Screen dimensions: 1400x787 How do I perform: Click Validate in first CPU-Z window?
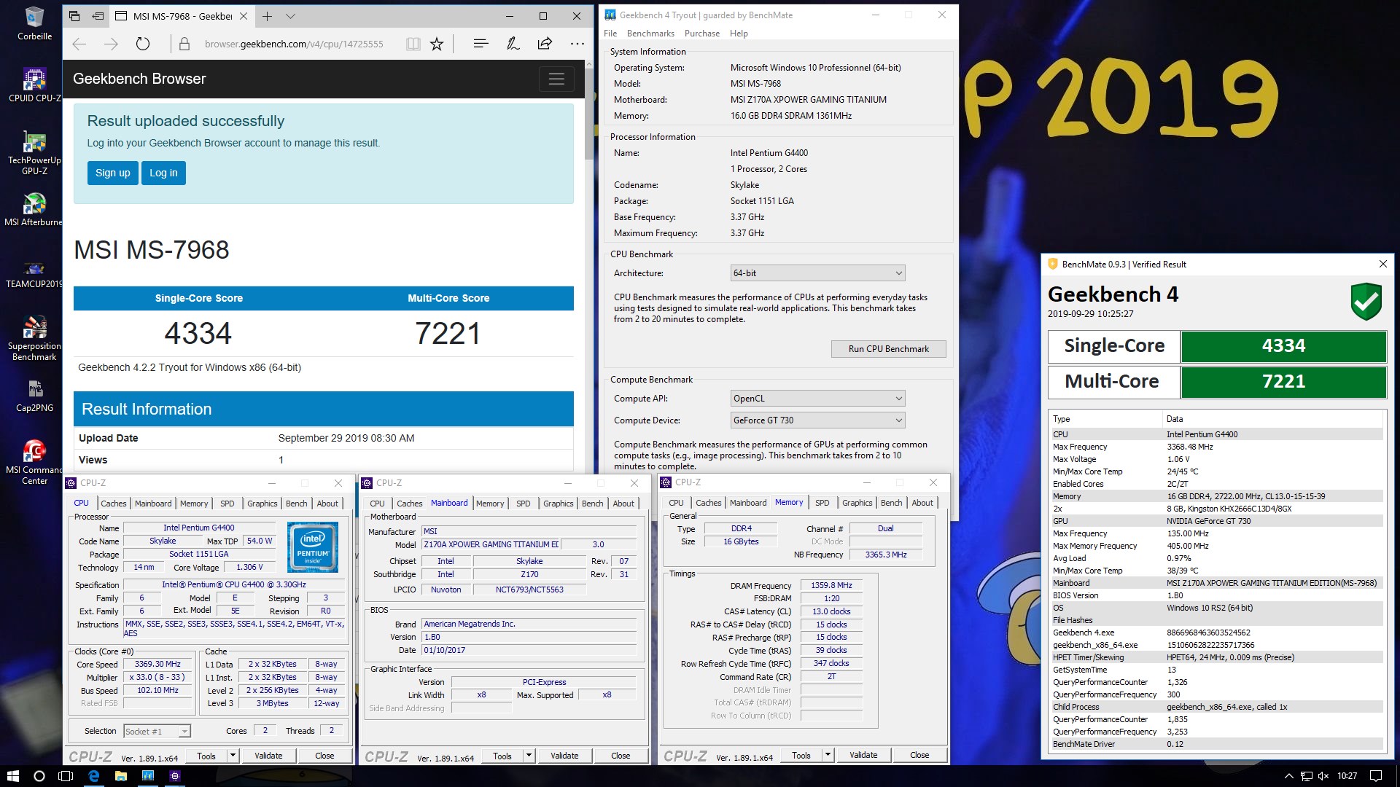[268, 756]
